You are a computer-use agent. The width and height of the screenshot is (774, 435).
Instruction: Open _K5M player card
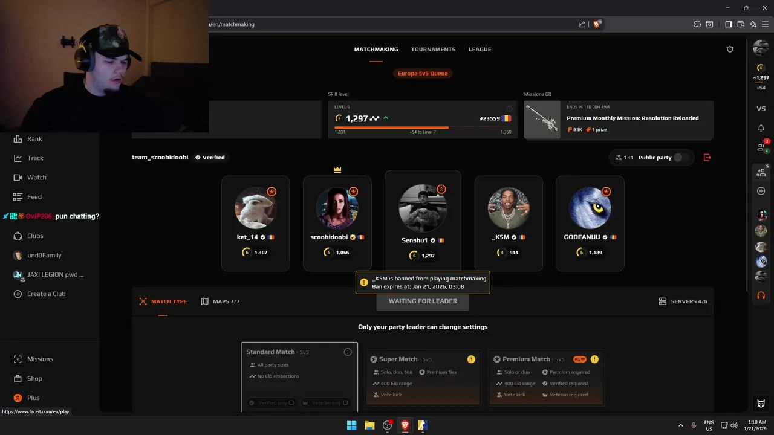click(509, 223)
